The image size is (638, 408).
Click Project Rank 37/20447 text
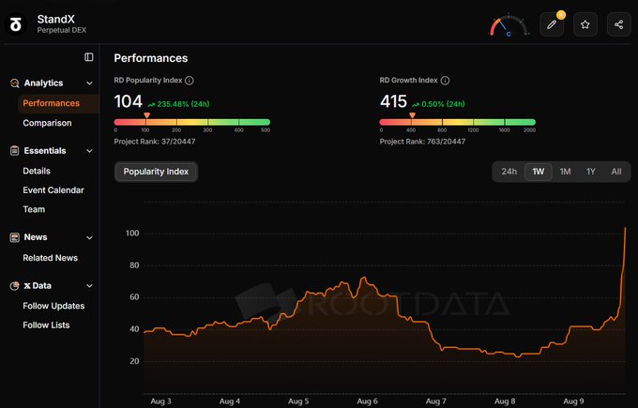tap(155, 142)
